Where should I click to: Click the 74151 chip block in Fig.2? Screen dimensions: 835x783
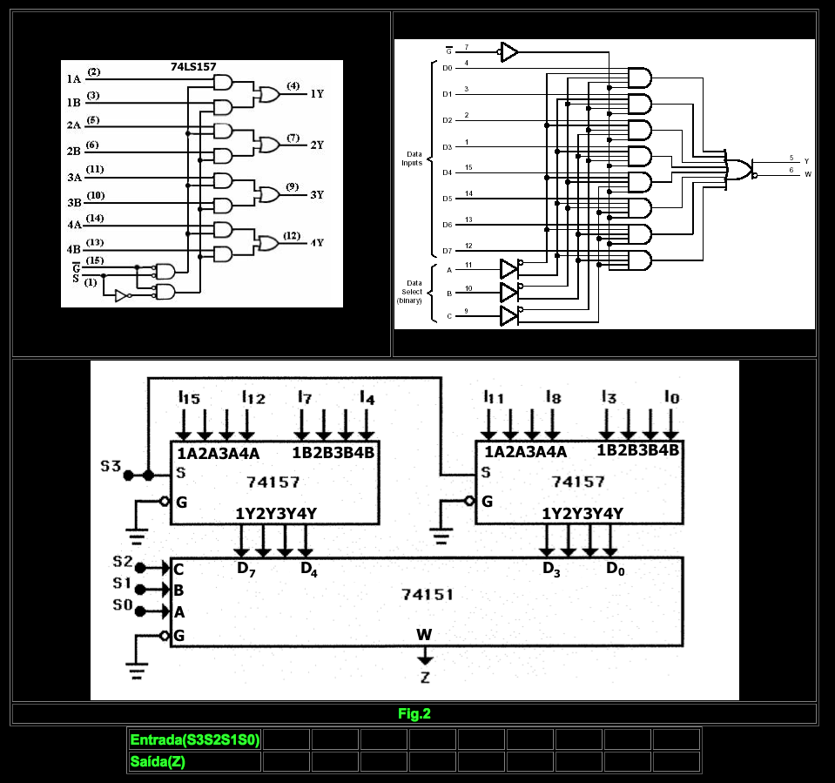coord(427,602)
